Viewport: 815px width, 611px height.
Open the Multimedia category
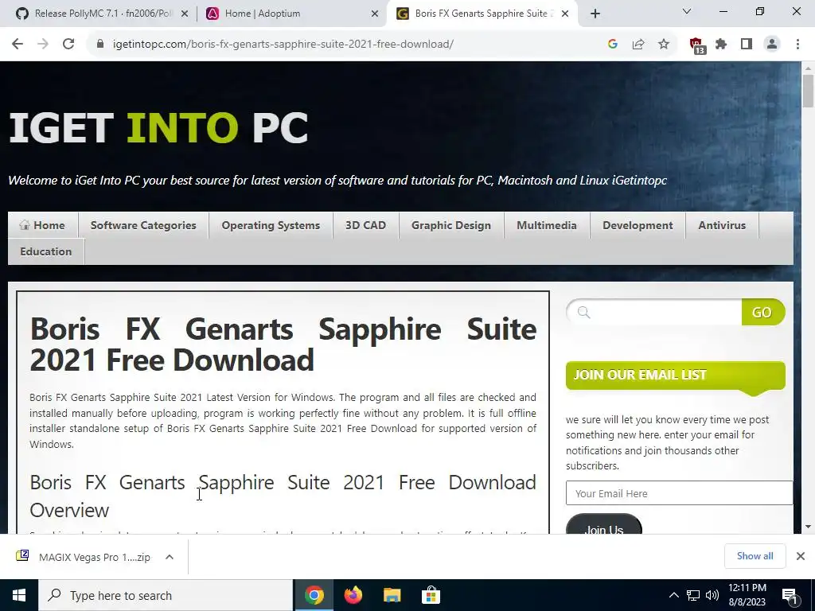pyautogui.click(x=547, y=225)
